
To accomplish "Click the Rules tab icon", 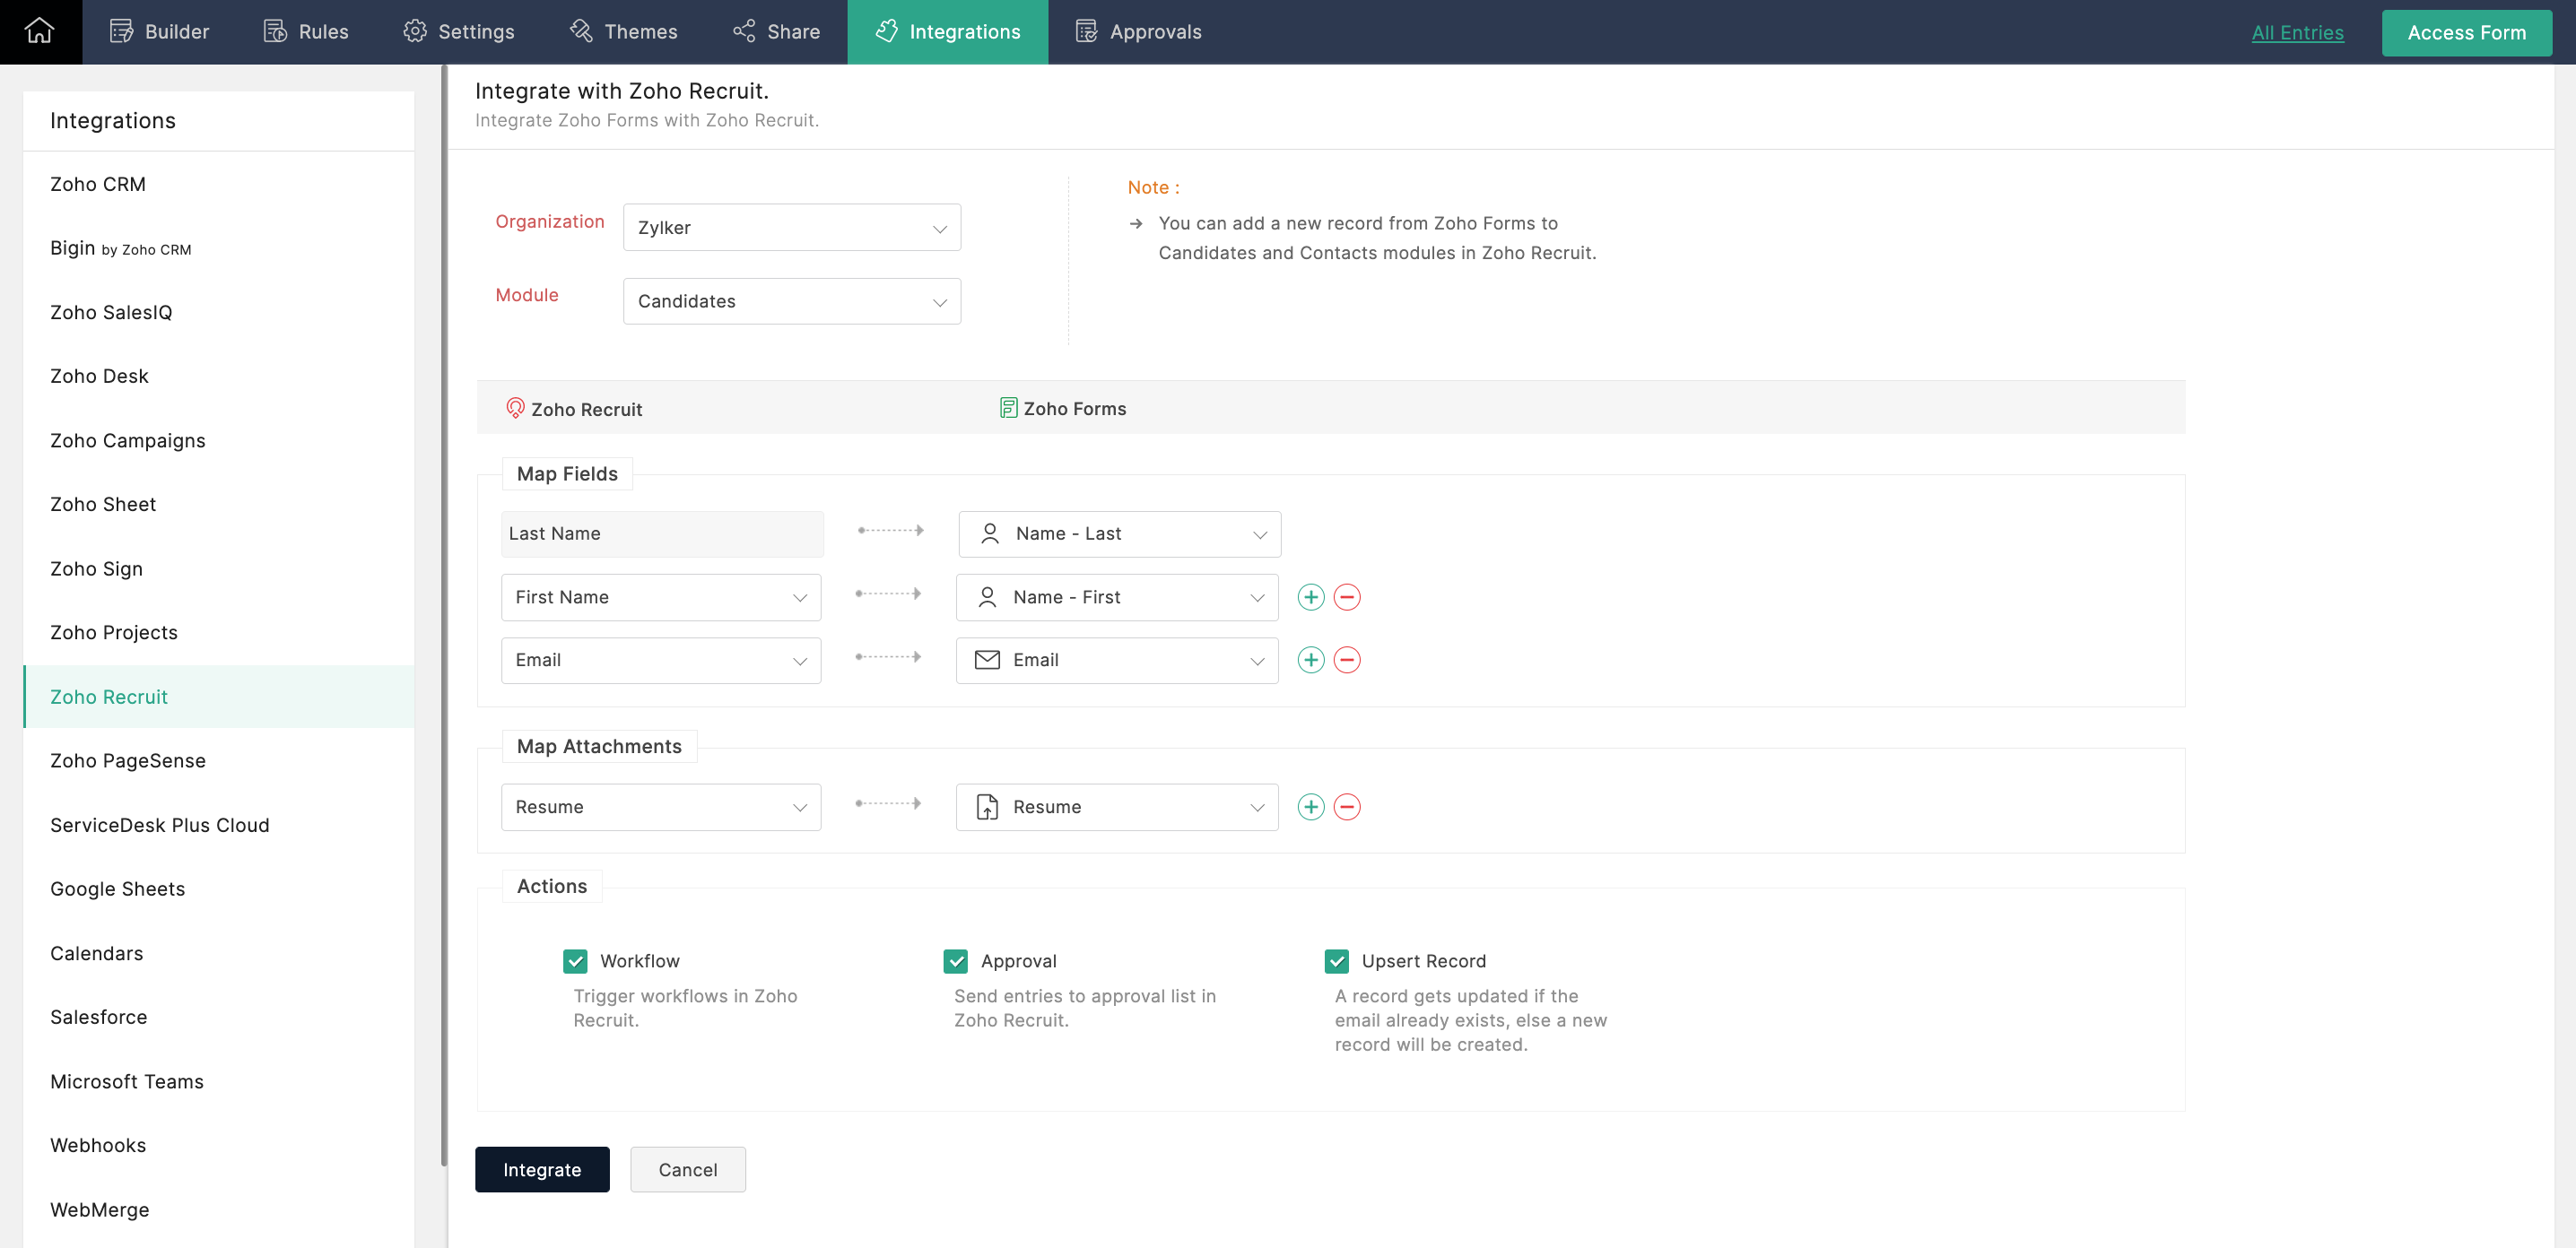I will point(275,31).
